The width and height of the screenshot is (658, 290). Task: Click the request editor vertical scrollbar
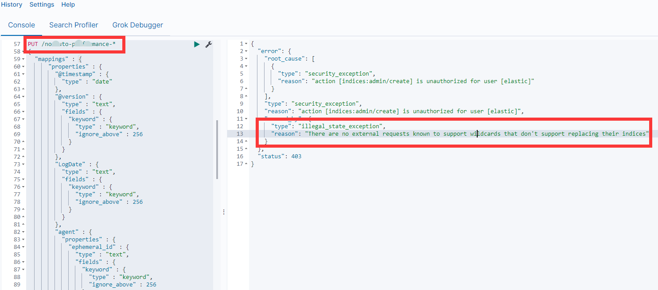217,149
